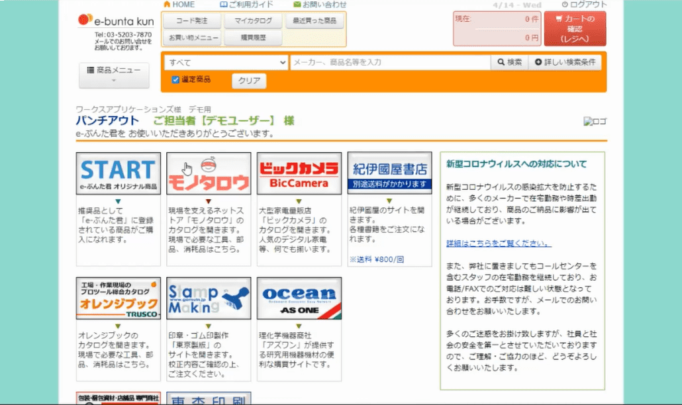Click the 詳細はこちらをご覧ください link
The image size is (682, 405).
[499, 244]
